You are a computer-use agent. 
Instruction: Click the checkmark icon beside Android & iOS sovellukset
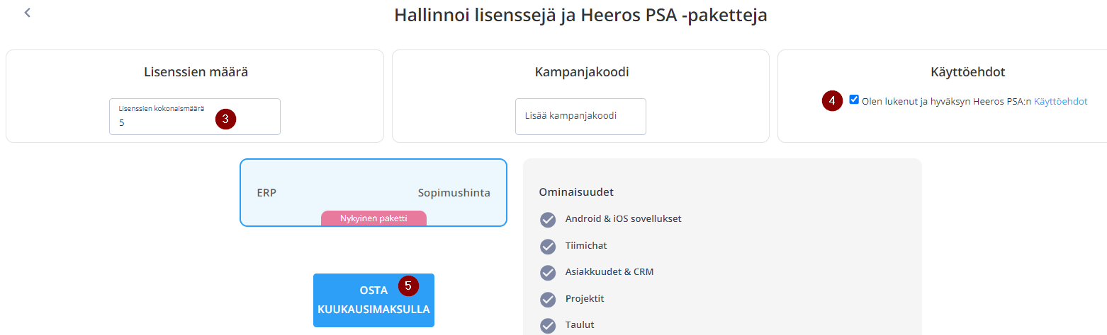click(x=548, y=219)
